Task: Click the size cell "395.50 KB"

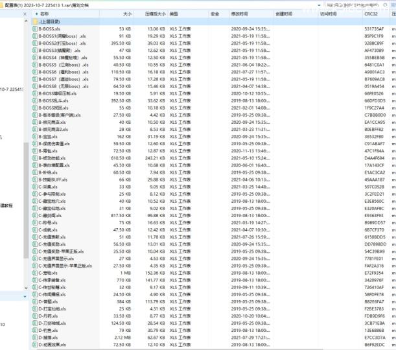Action: pyautogui.click(x=121, y=43)
